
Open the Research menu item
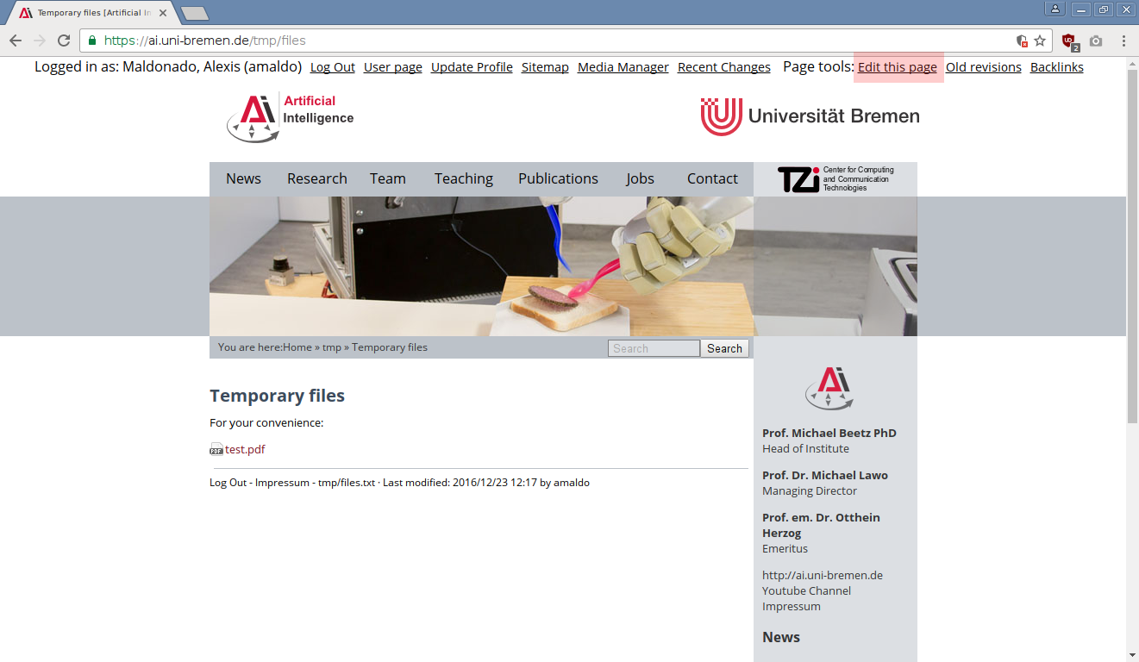tap(316, 178)
